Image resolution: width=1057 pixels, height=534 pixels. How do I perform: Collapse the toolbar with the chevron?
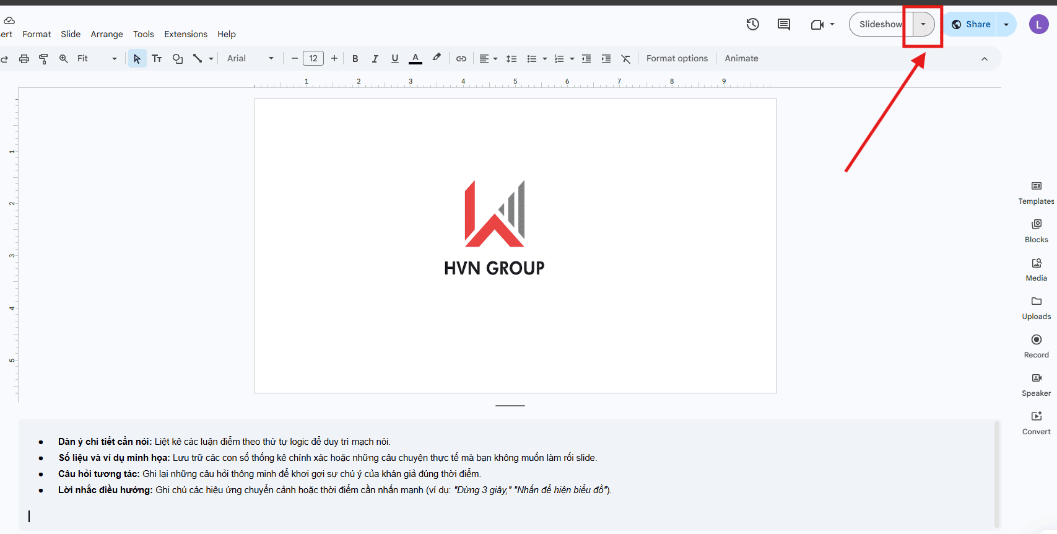pyautogui.click(x=985, y=59)
